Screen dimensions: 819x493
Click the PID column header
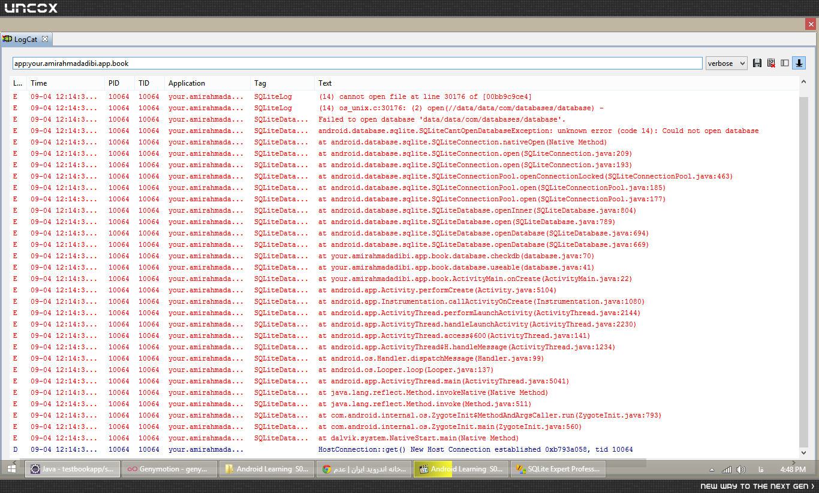(x=120, y=83)
